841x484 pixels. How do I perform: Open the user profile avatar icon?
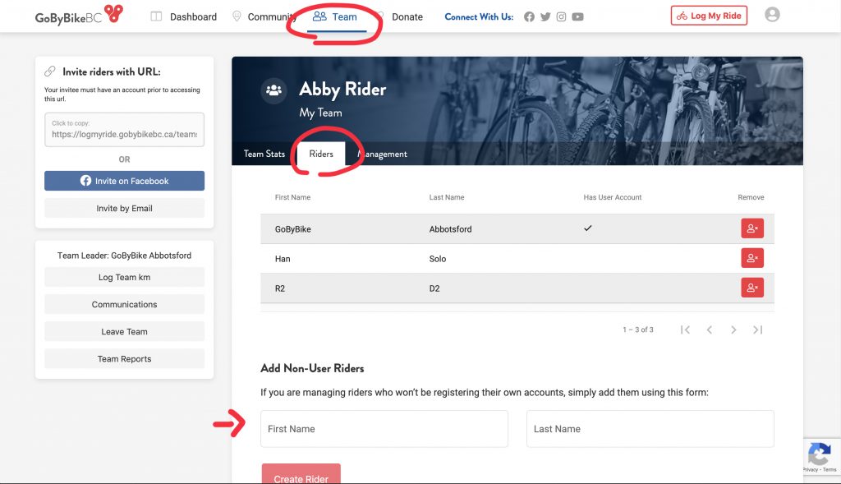coord(772,15)
